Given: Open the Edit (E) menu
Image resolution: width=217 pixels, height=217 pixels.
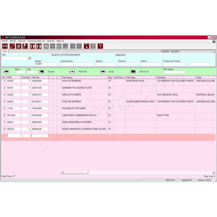Looking at the screenshot, I should pyautogui.click(x=13, y=41).
